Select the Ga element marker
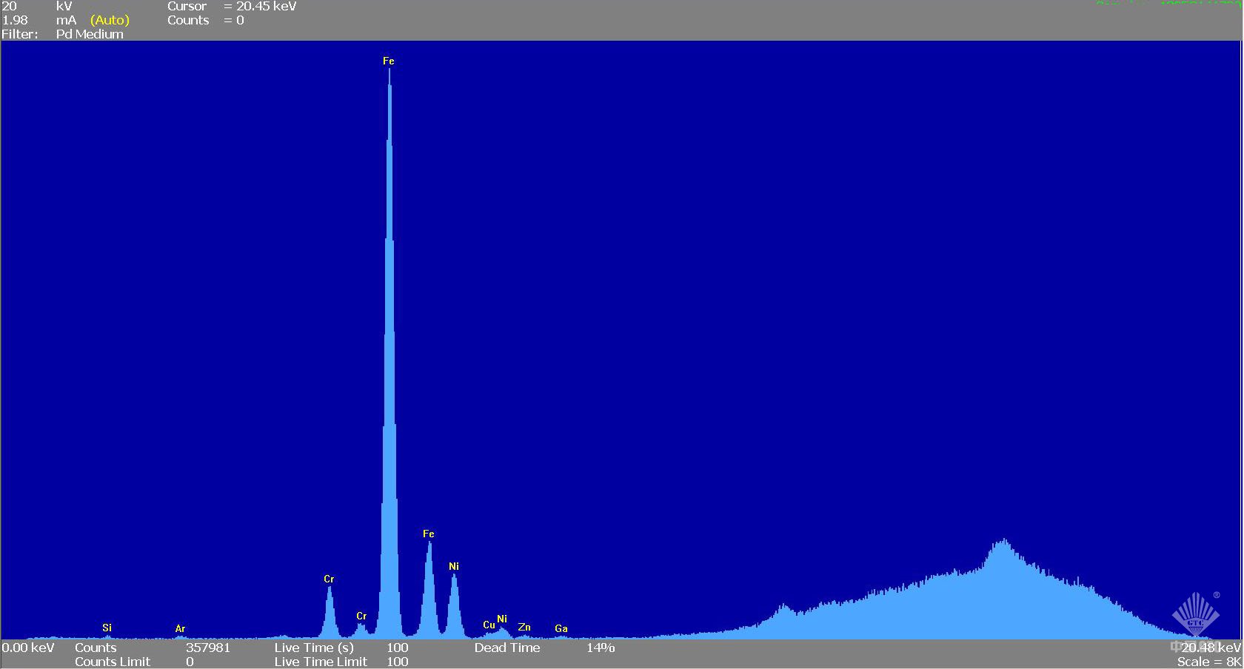This screenshot has width=1244, height=669. click(561, 628)
